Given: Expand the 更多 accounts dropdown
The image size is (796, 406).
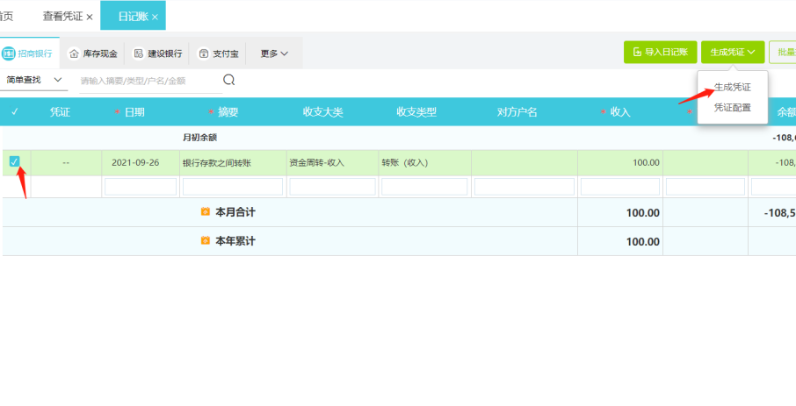Looking at the screenshot, I should click(274, 53).
